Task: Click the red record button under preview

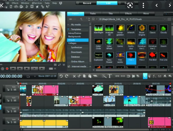Action: (7, 69)
